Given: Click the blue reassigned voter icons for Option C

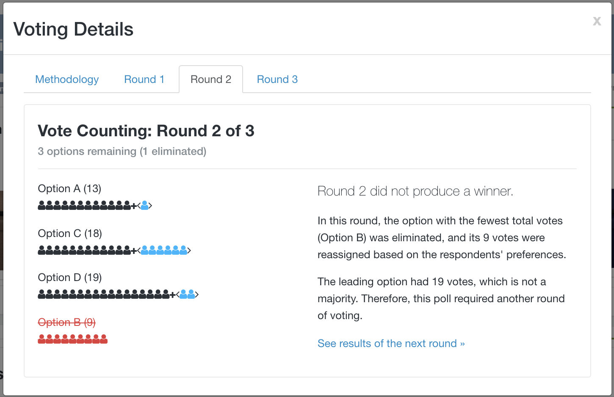Looking at the screenshot, I should pyautogui.click(x=164, y=250).
